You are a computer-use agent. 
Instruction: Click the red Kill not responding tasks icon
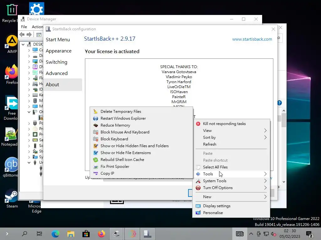198,124
